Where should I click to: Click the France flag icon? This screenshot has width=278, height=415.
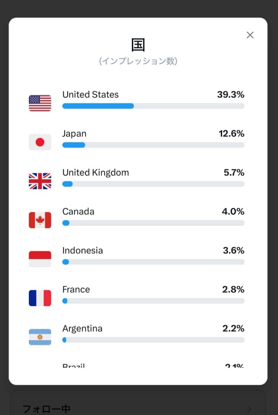pos(40,298)
